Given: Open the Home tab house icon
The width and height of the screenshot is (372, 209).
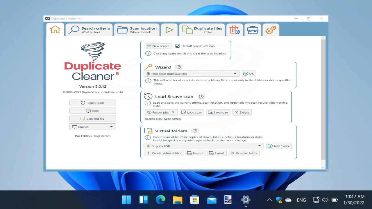Looking at the screenshot, I should [x=55, y=30].
